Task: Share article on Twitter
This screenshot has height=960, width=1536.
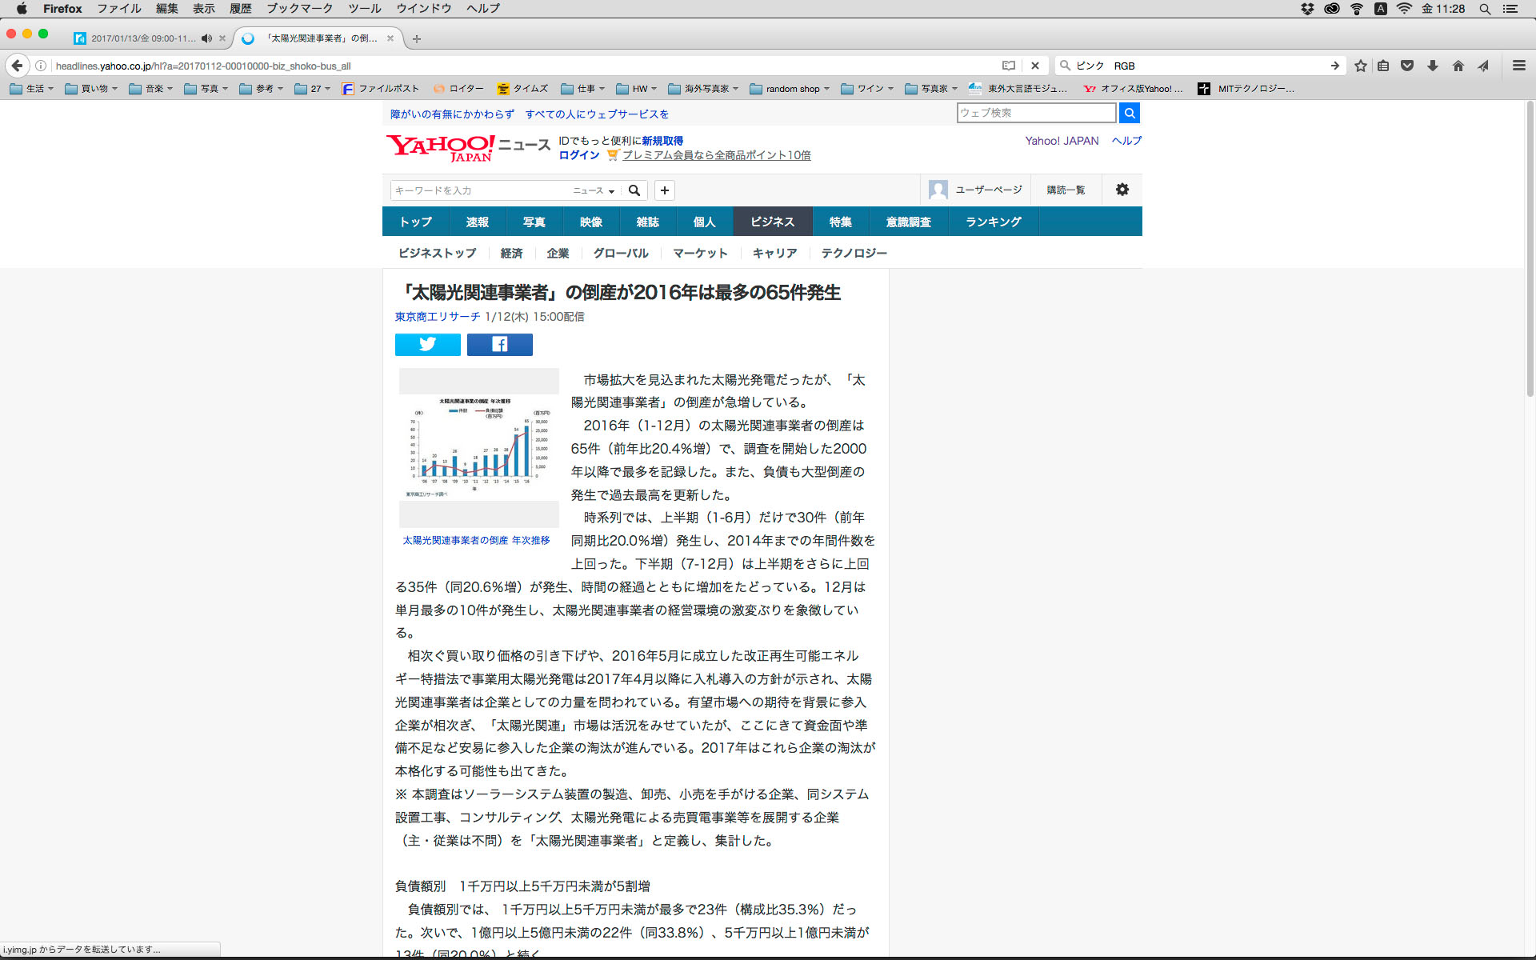Action: click(427, 345)
